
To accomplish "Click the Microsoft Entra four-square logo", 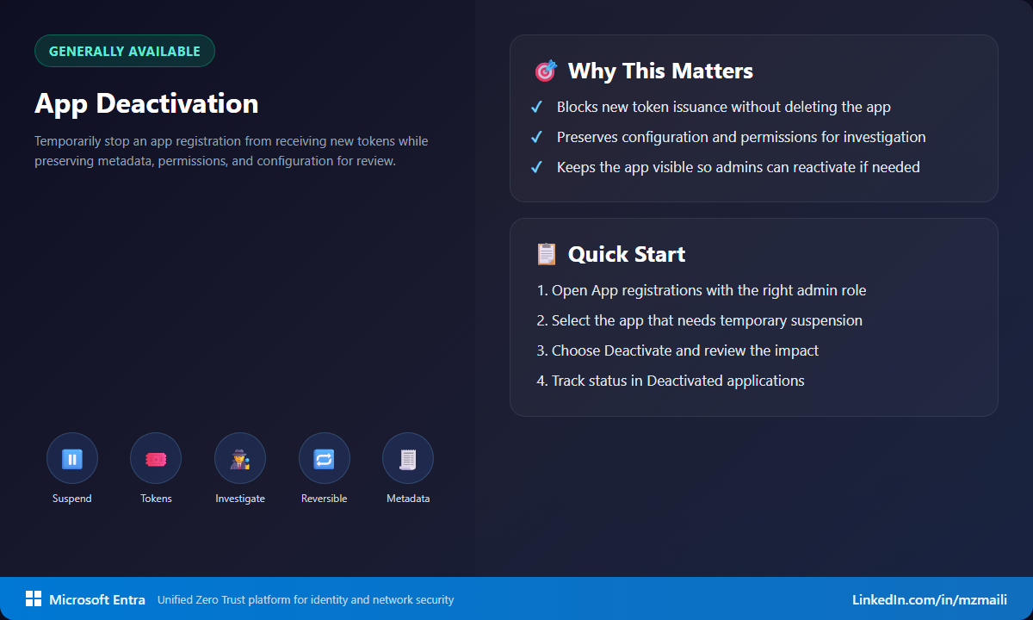I will tap(34, 599).
